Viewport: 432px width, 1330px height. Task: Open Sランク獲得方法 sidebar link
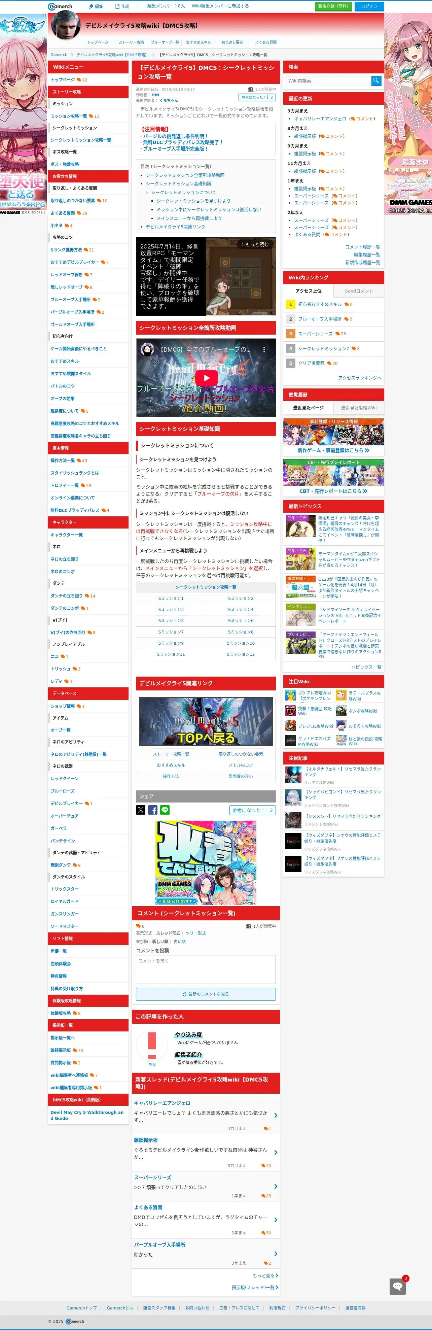tap(66, 249)
